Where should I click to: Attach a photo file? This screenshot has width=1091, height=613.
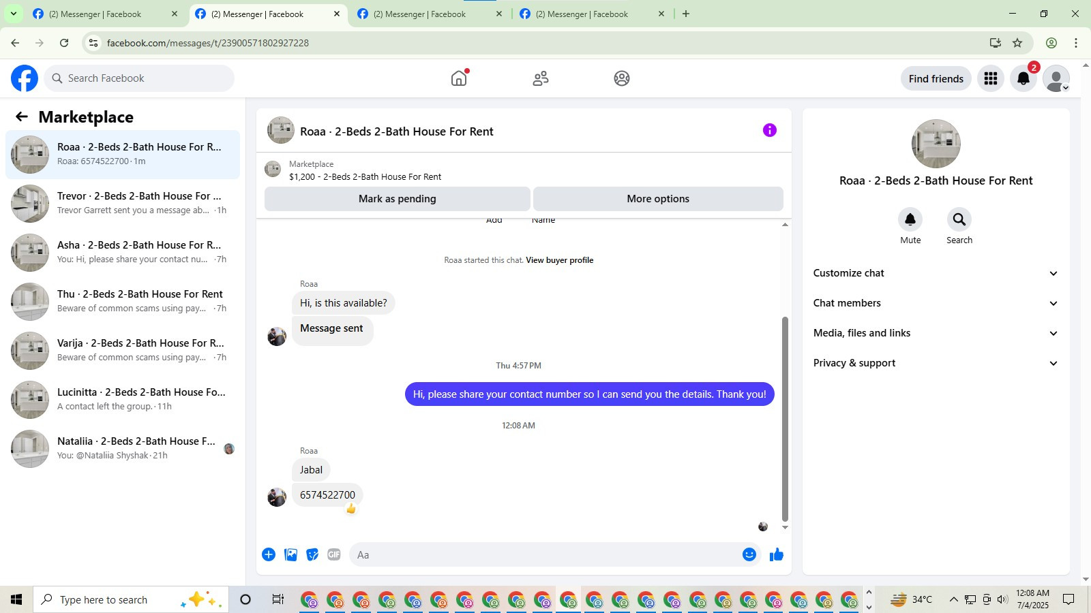291,554
